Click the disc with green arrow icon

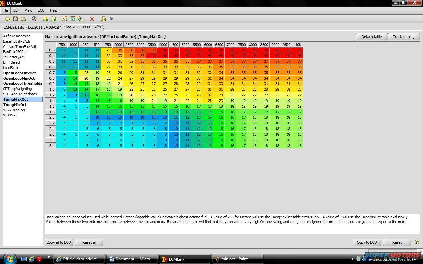pos(54,19)
